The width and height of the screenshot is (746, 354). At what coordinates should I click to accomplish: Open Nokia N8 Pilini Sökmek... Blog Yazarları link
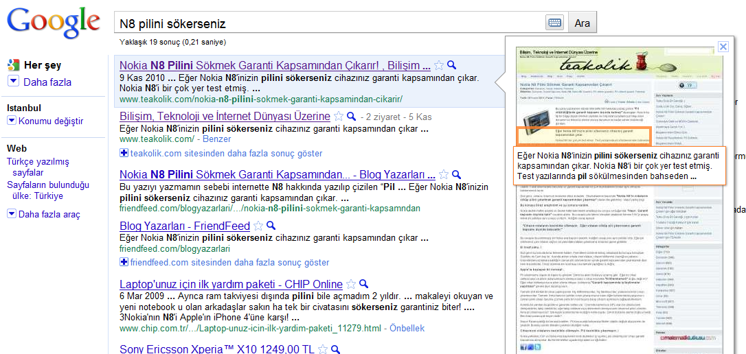pyautogui.click(x=278, y=174)
